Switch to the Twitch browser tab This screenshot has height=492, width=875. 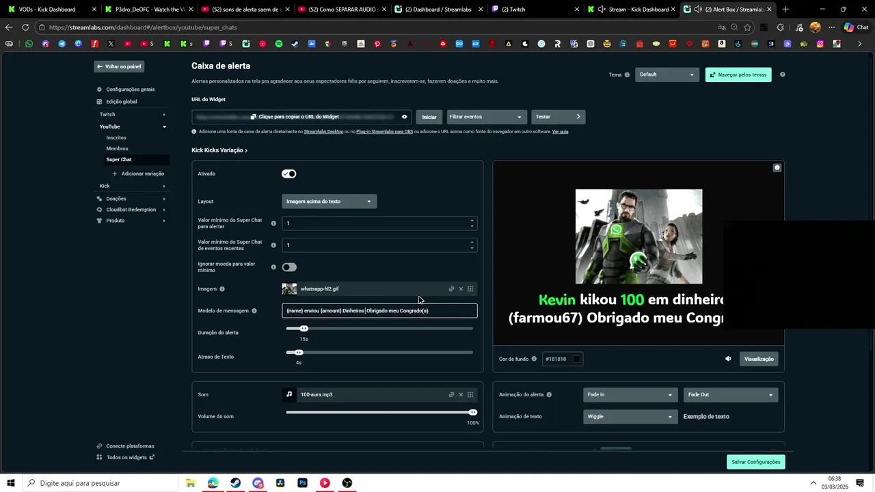tap(537, 10)
